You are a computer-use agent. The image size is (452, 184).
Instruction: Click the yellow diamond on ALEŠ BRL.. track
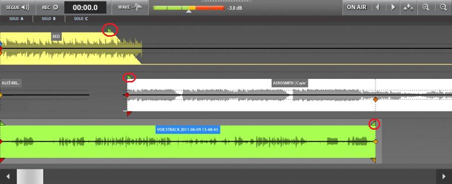coord(1,95)
